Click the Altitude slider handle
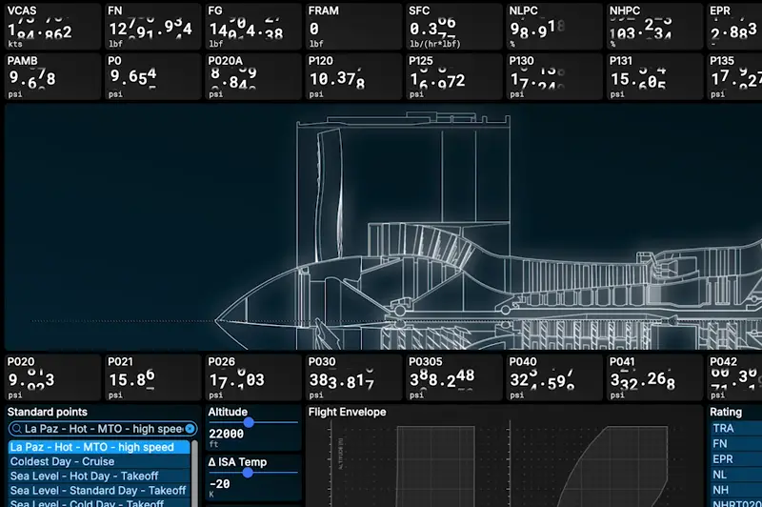762x507 pixels. 249,422
